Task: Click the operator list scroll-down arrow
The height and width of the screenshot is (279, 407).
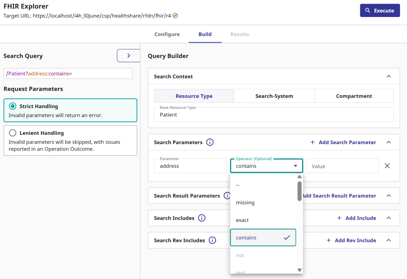Action: [x=300, y=270]
